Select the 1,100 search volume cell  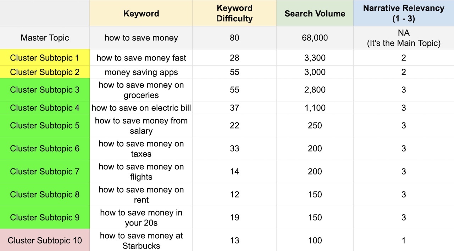[x=315, y=108]
